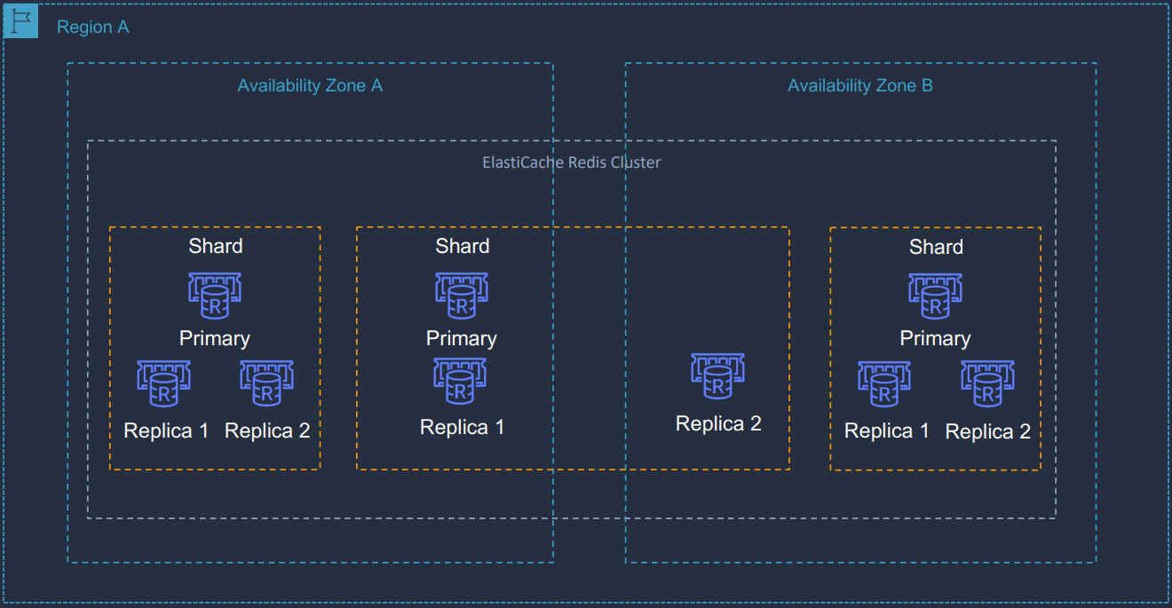Click "Replica 1" text in the middle shard
Screen dimensions: 1172x608
[463, 428]
